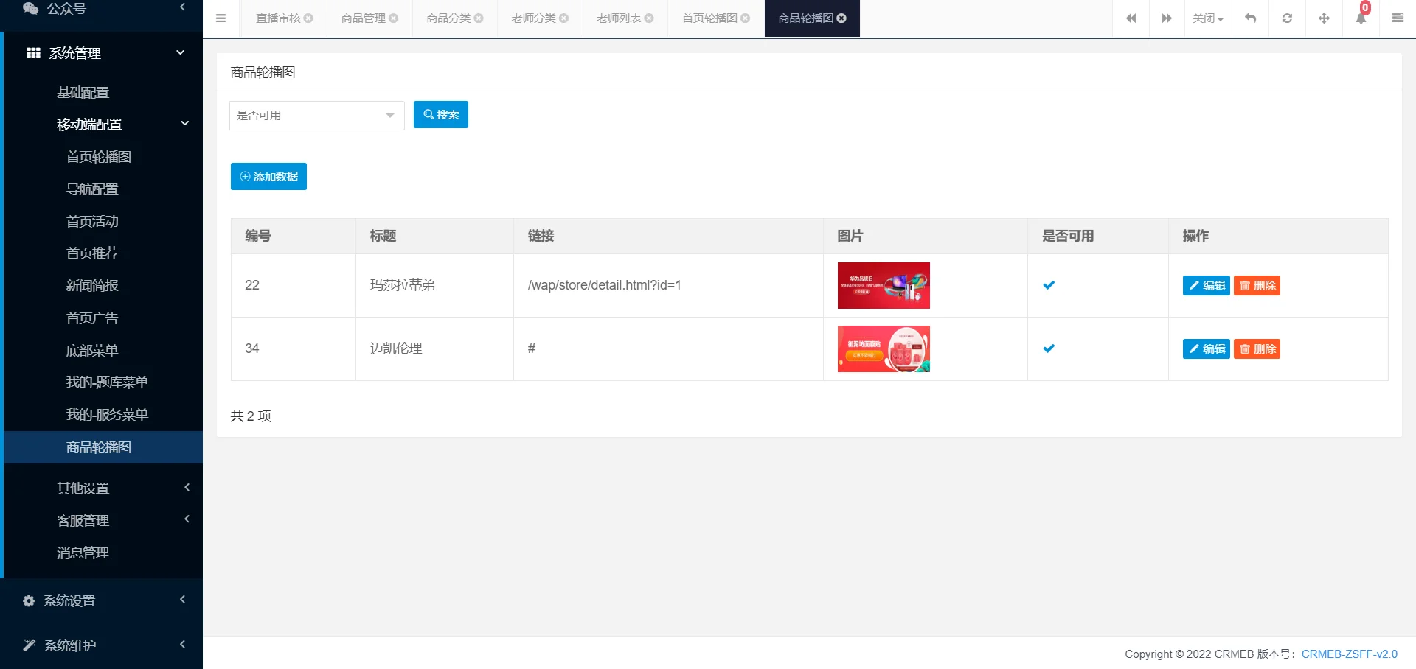Click the 搜索 search button
This screenshot has width=1416, height=669.
coord(440,114)
